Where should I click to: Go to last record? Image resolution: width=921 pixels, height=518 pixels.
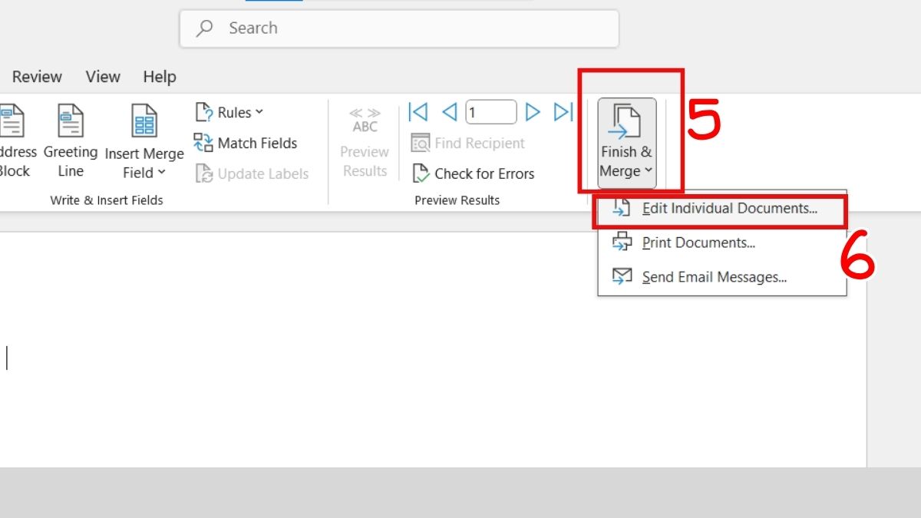pos(563,112)
